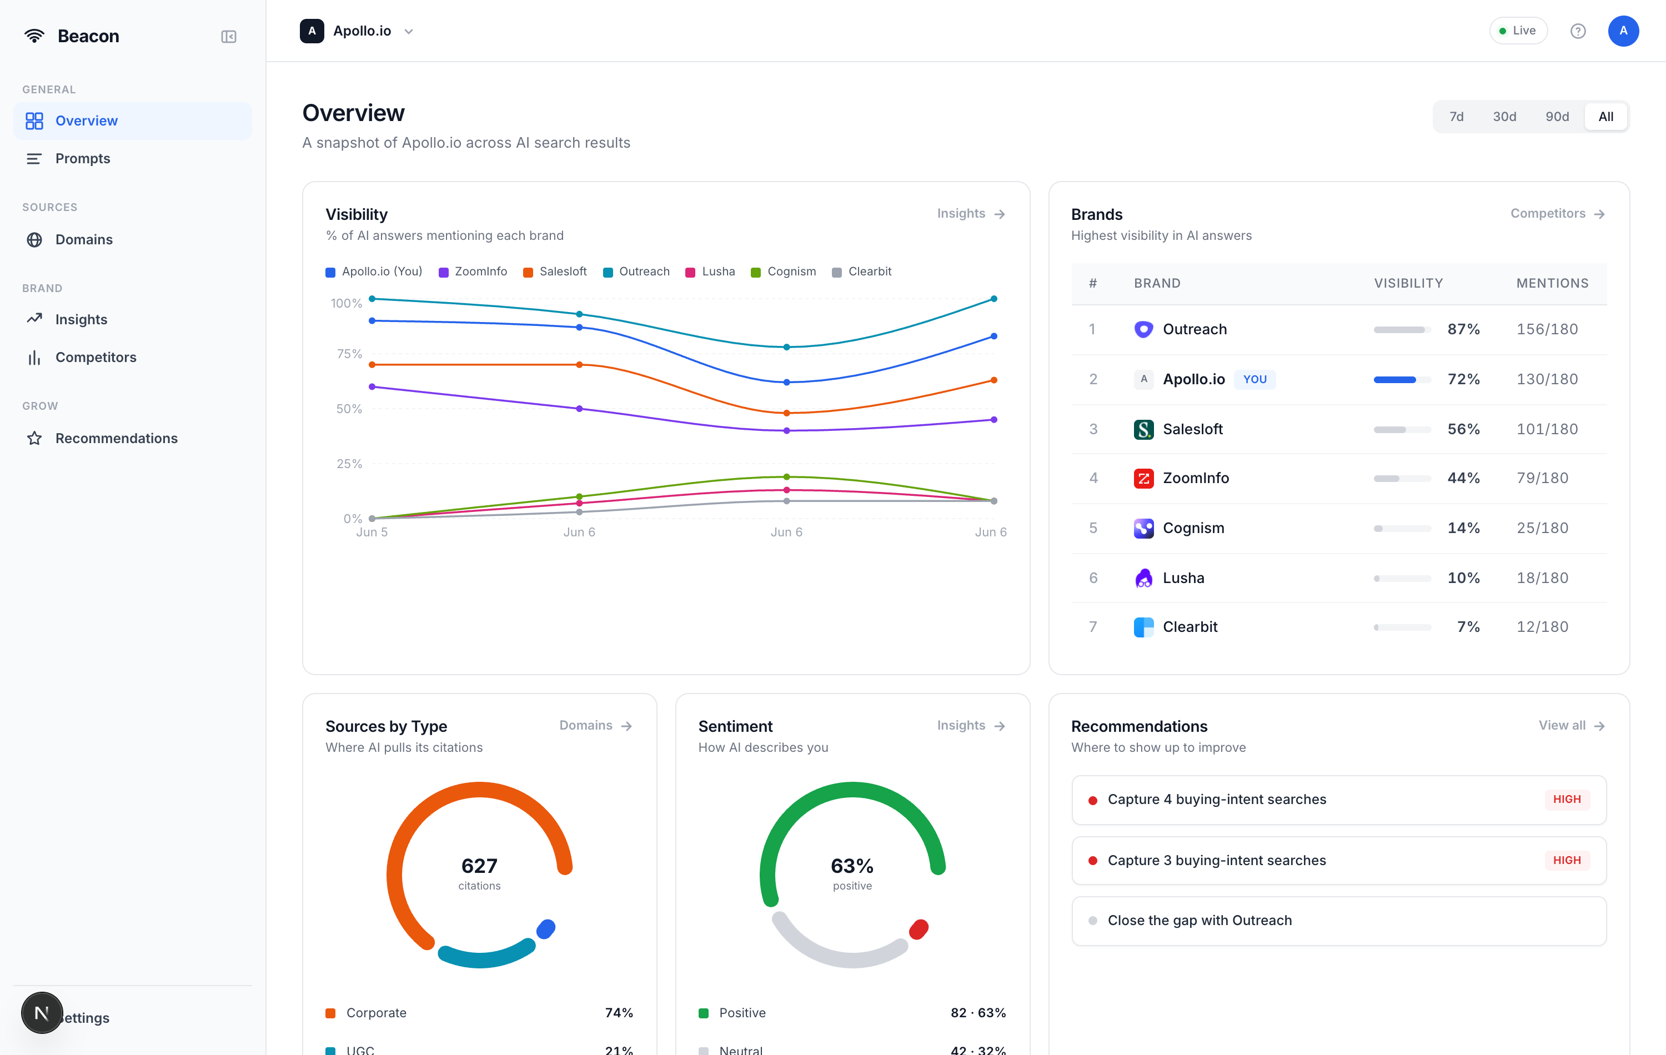Toggle Lusha series in chart legend
Viewport: 1666px width, 1055px height.
(x=710, y=272)
